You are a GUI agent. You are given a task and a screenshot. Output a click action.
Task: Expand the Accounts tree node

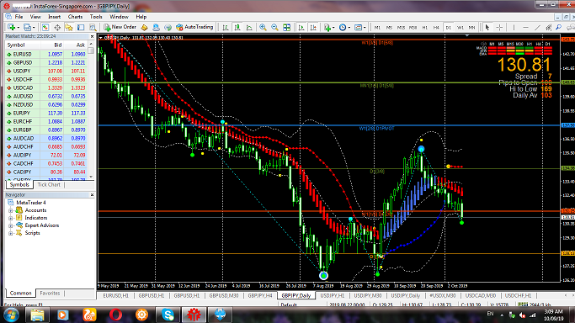pyautogui.click(x=11, y=210)
